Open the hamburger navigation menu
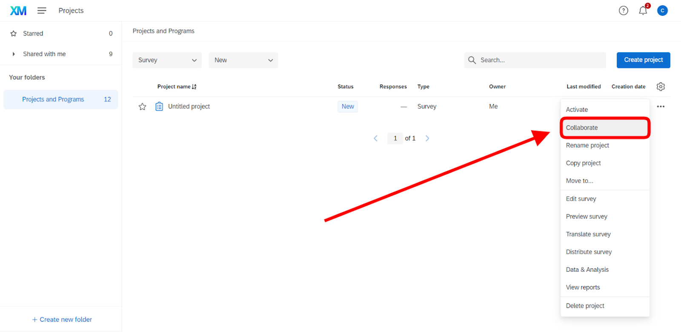This screenshot has height=332, width=681. 42,11
